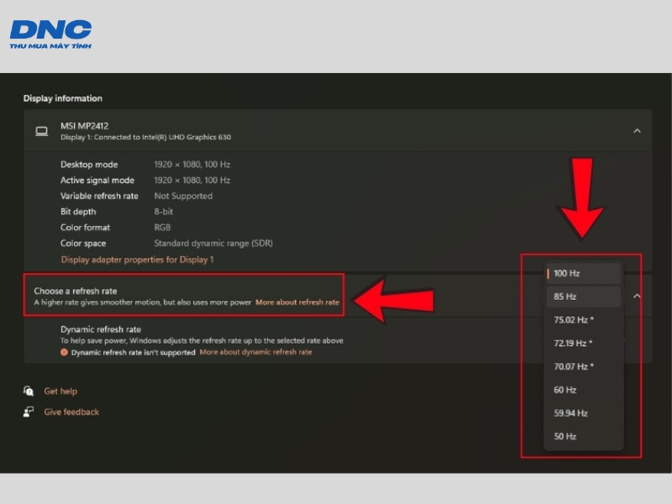
Task: Click the warning icon by Dynamic refresh rate
Action: [65, 352]
